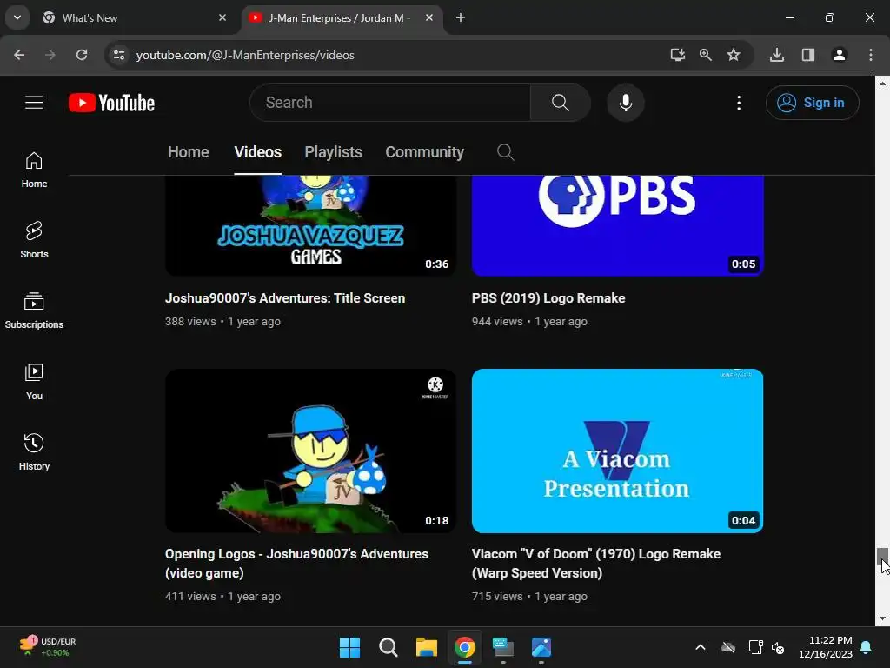
Task: Click the page scrollbar thumb
Action: click(882, 556)
